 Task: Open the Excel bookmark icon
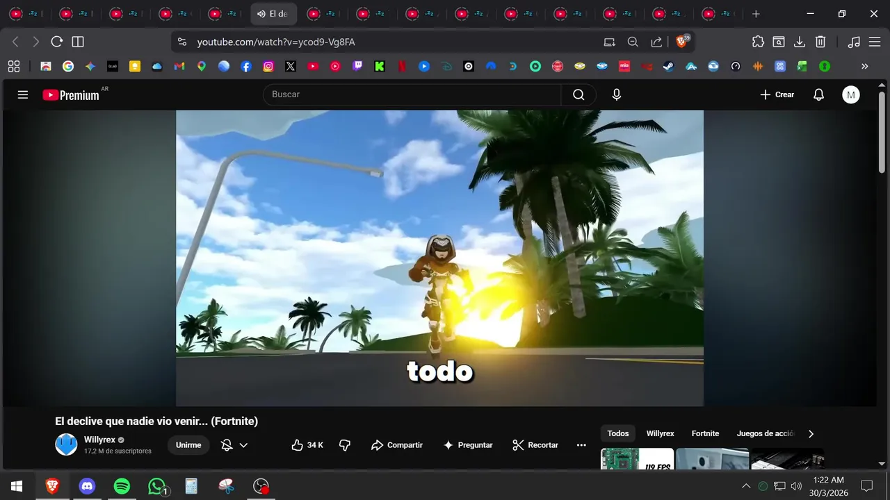pyautogui.click(x=802, y=67)
